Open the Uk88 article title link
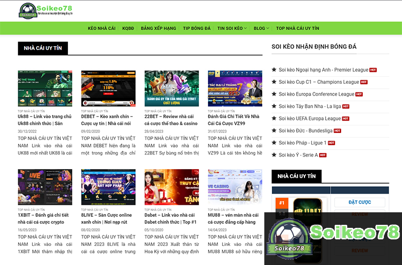 (x=45, y=119)
